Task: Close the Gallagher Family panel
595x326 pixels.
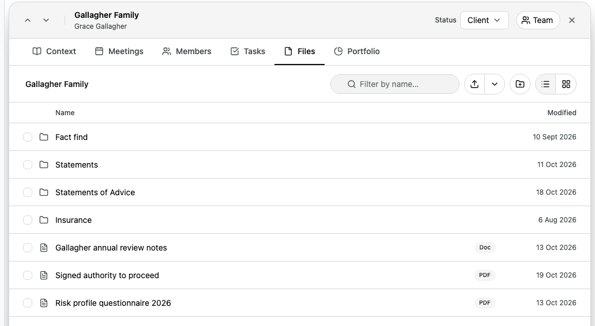Action: pyautogui.click(x=572, y=20)
